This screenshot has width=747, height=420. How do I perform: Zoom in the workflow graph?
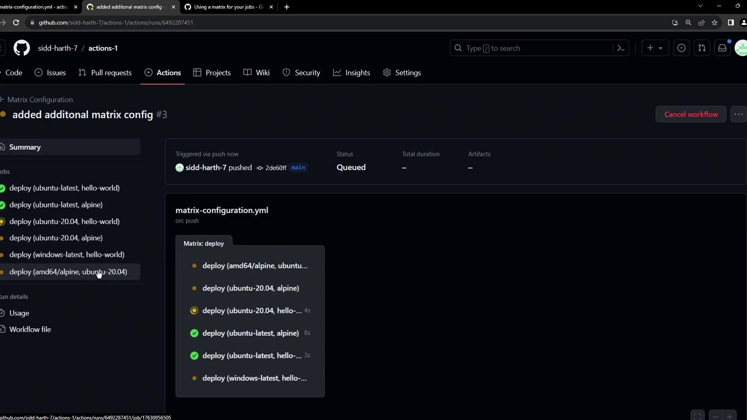pyautogui.click(x=729, y=416)
